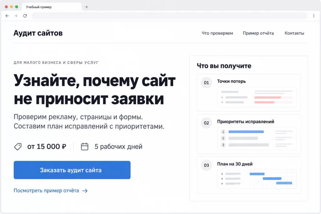Click the Проверим рекламу, страницы и формы text
Image resolution: width=321 pixels, height=214 pixels.
click(x=78, y=117)
